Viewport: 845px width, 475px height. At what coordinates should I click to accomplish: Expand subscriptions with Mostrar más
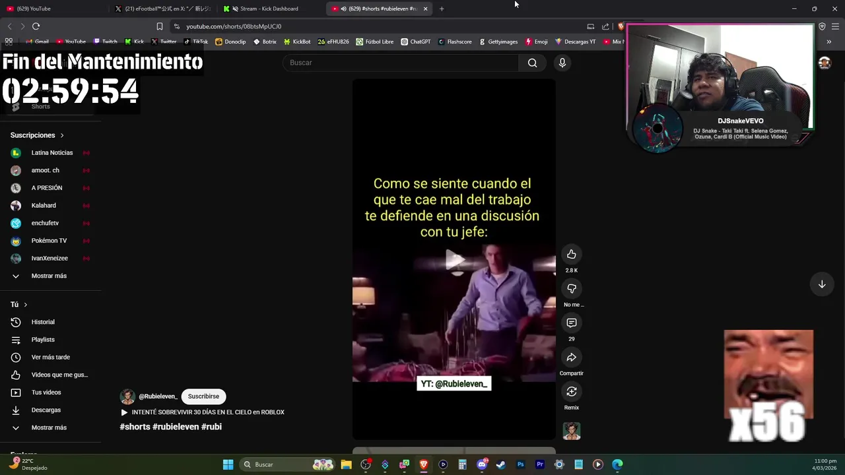[x=50, y=276]
